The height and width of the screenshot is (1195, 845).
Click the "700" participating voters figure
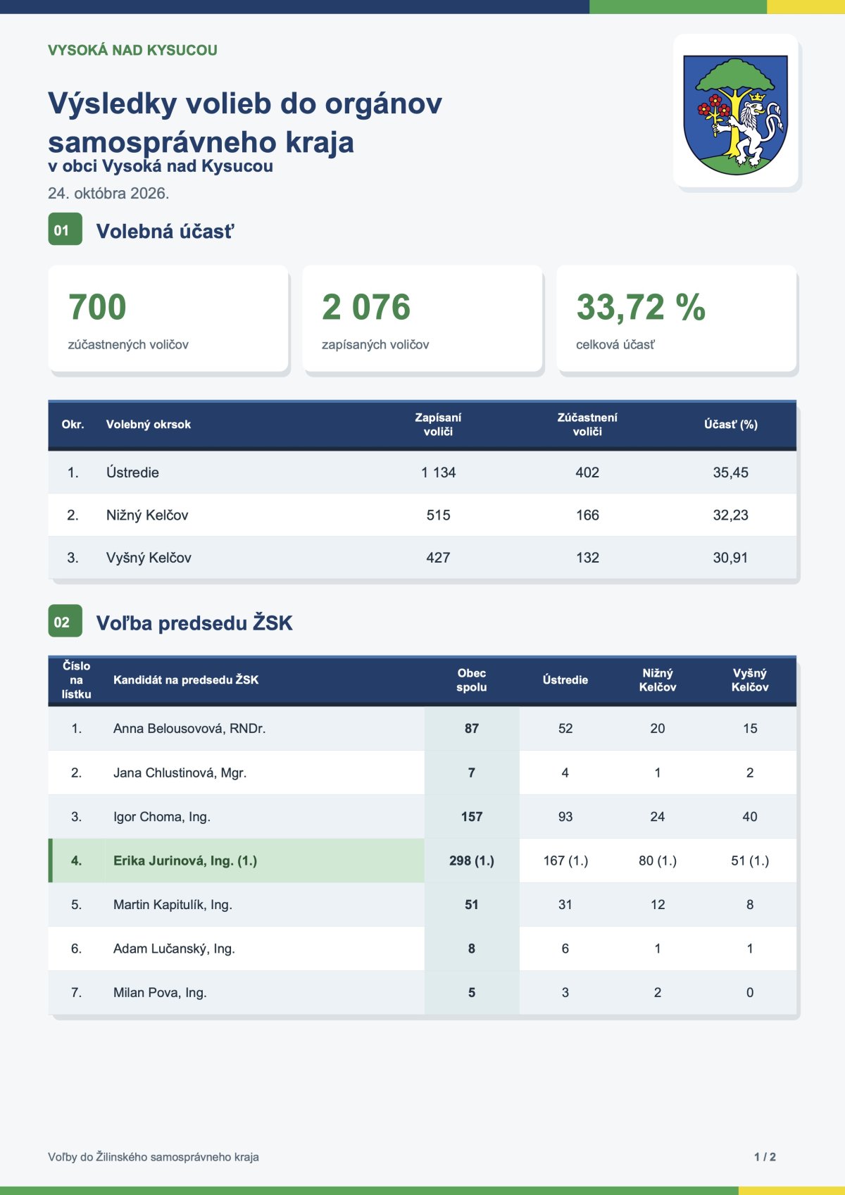pos(97,307)
